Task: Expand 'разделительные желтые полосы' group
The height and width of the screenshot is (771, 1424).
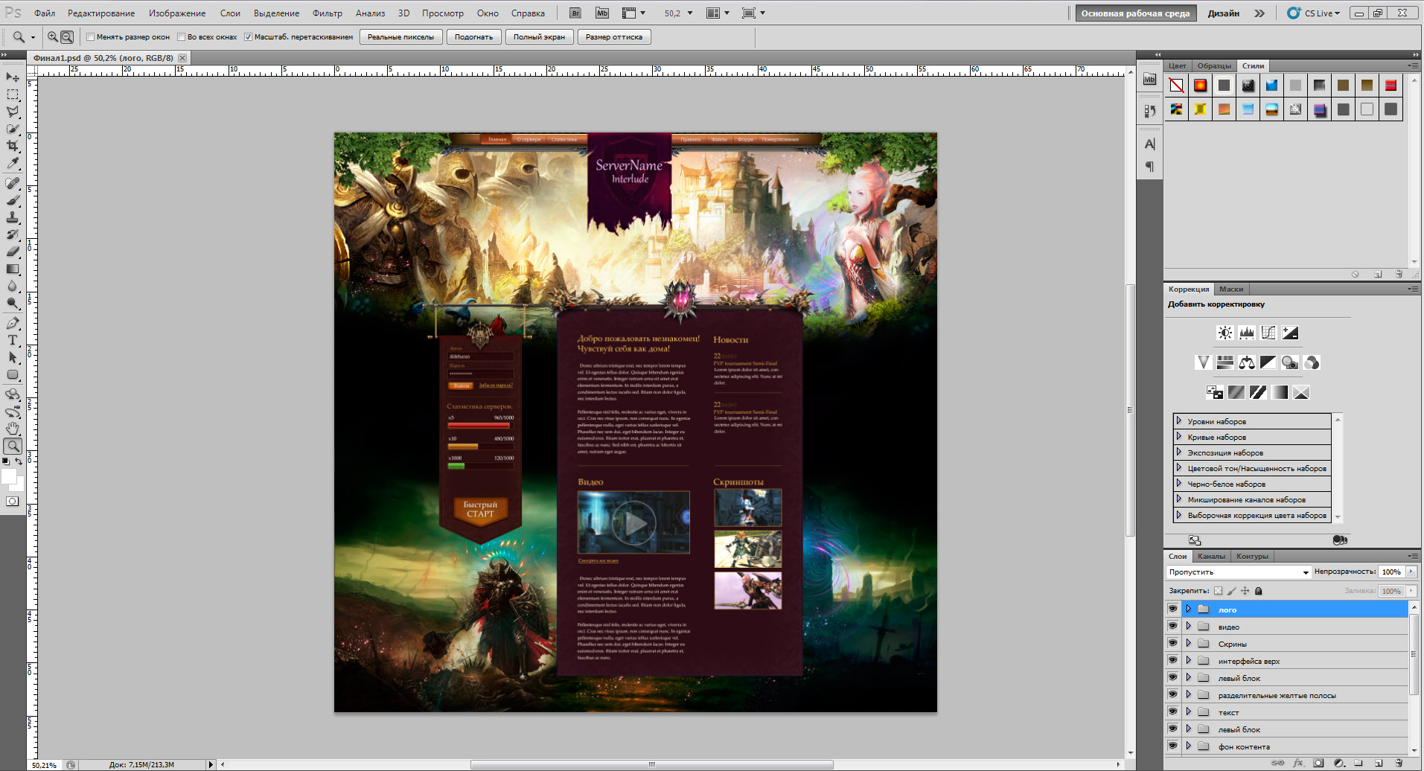Action: (x=1188, y=694)
